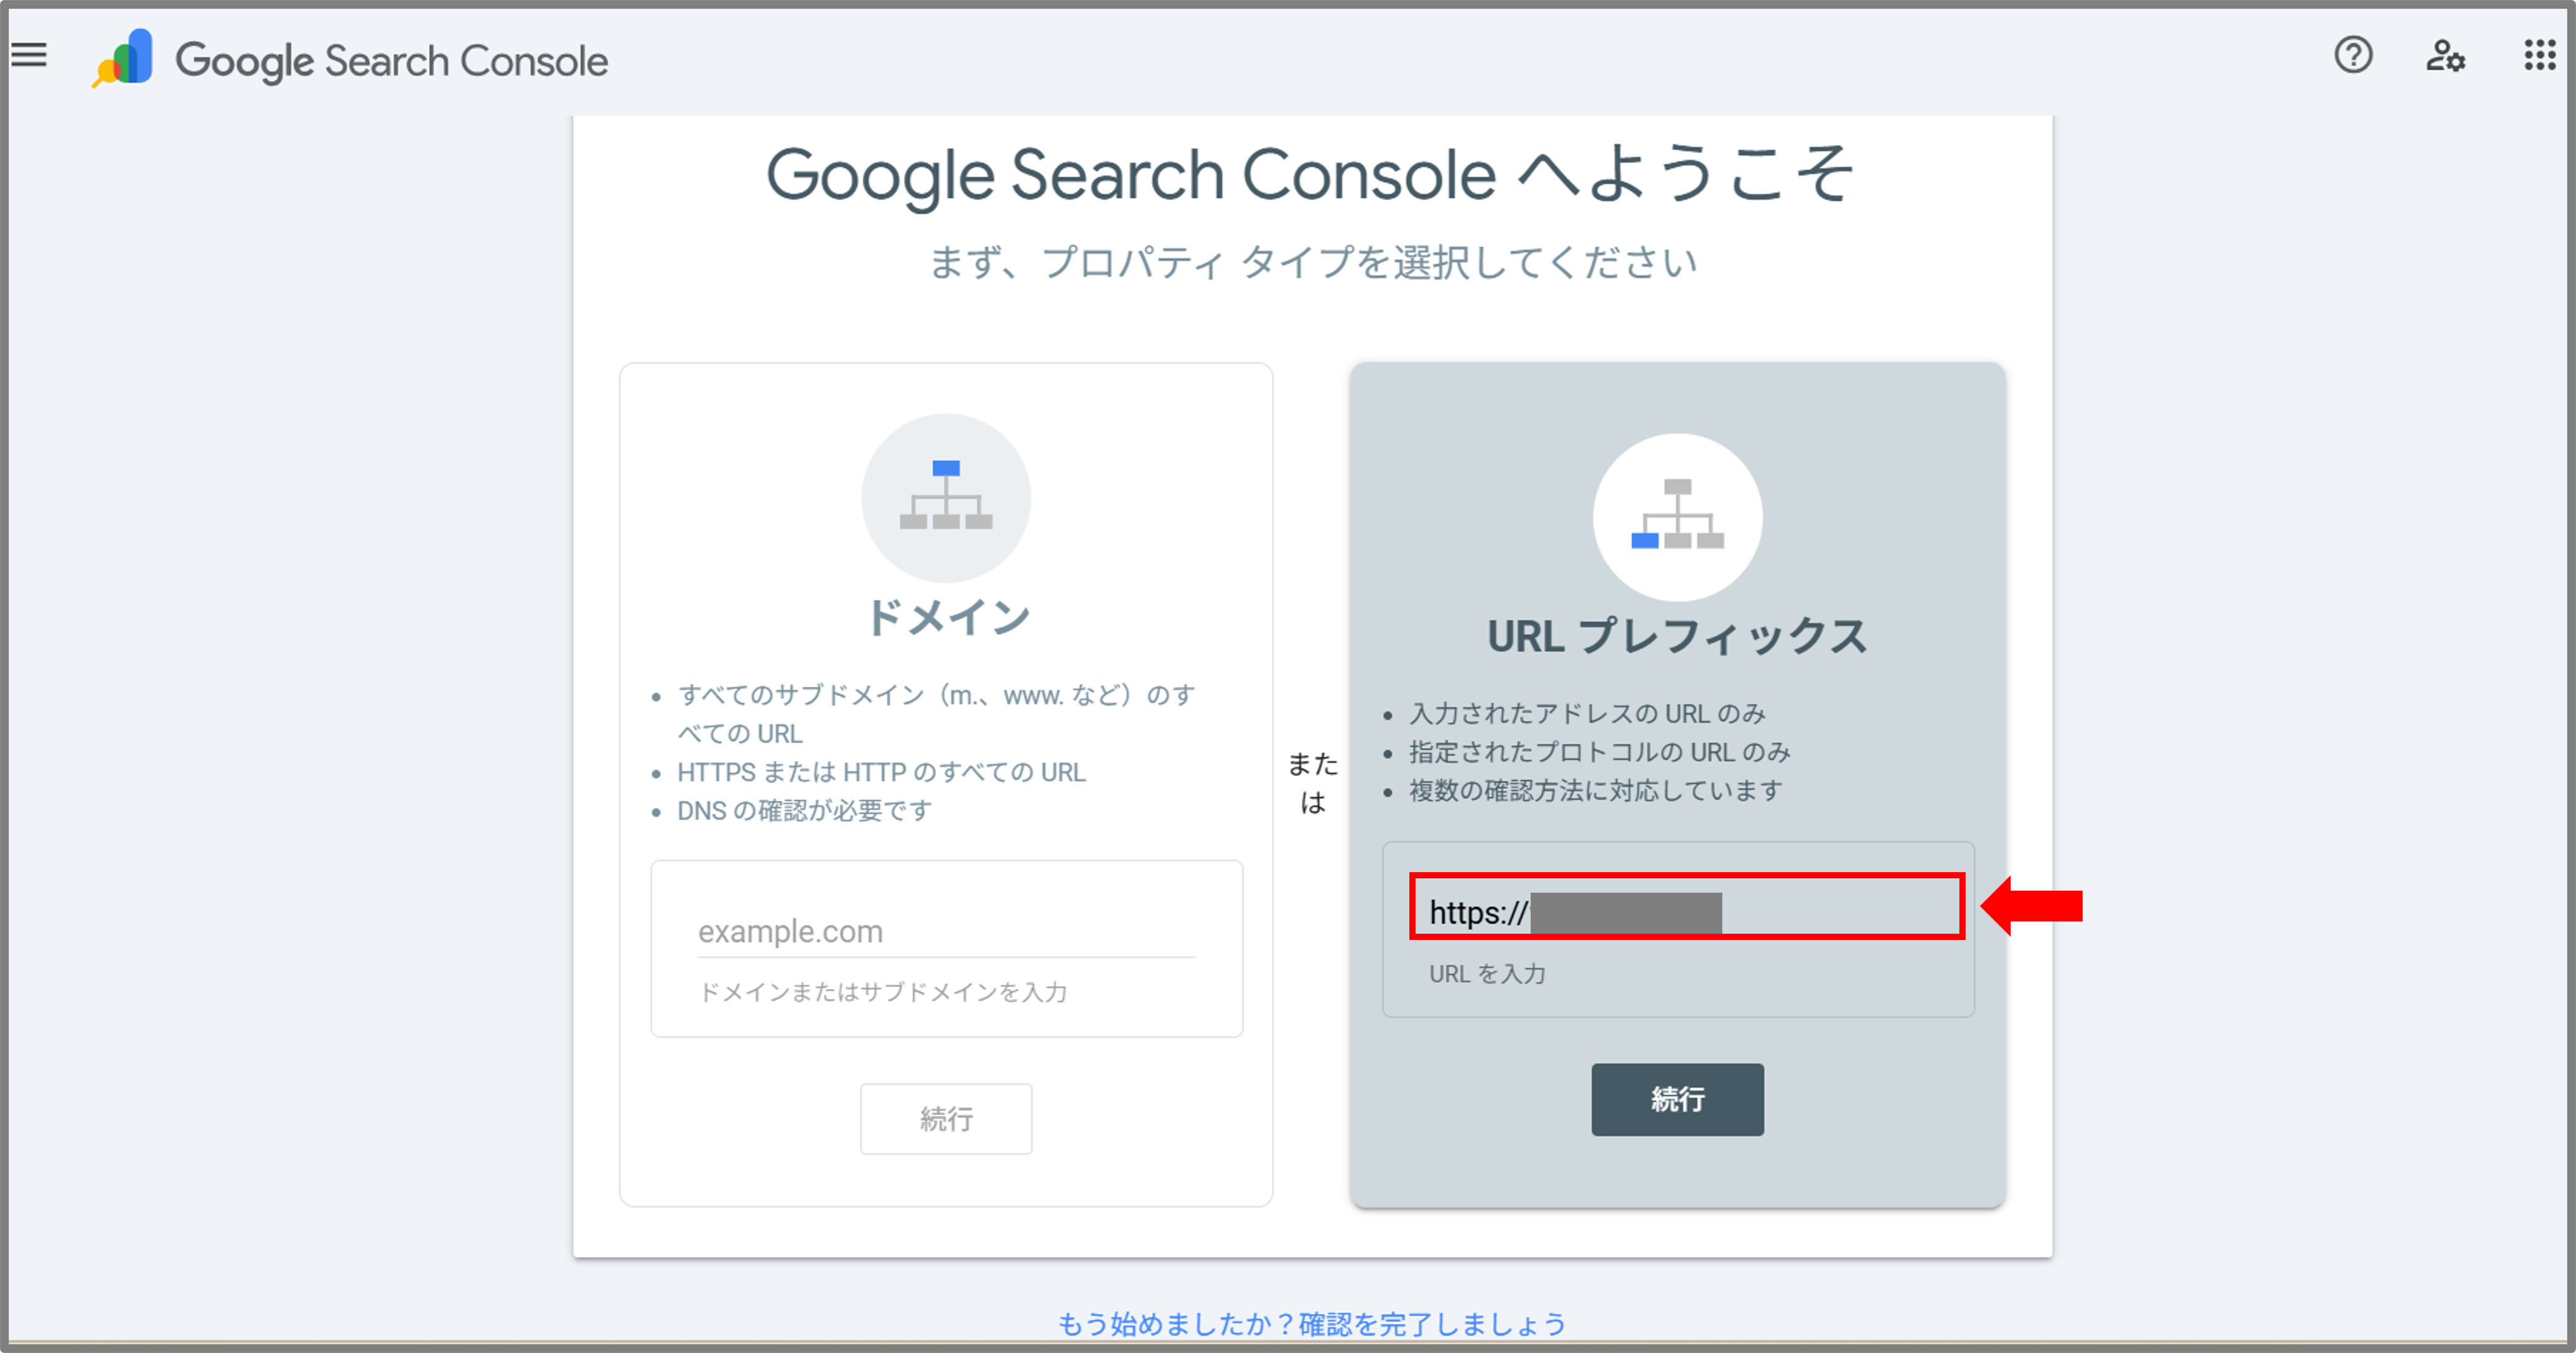Click the Google Search Console logo
Screen dimensions: 2576x1353
click(x=123, y=58)
